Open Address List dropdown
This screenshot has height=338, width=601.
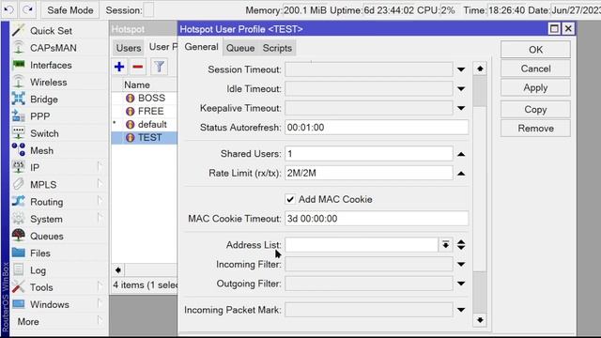point(445,244)
